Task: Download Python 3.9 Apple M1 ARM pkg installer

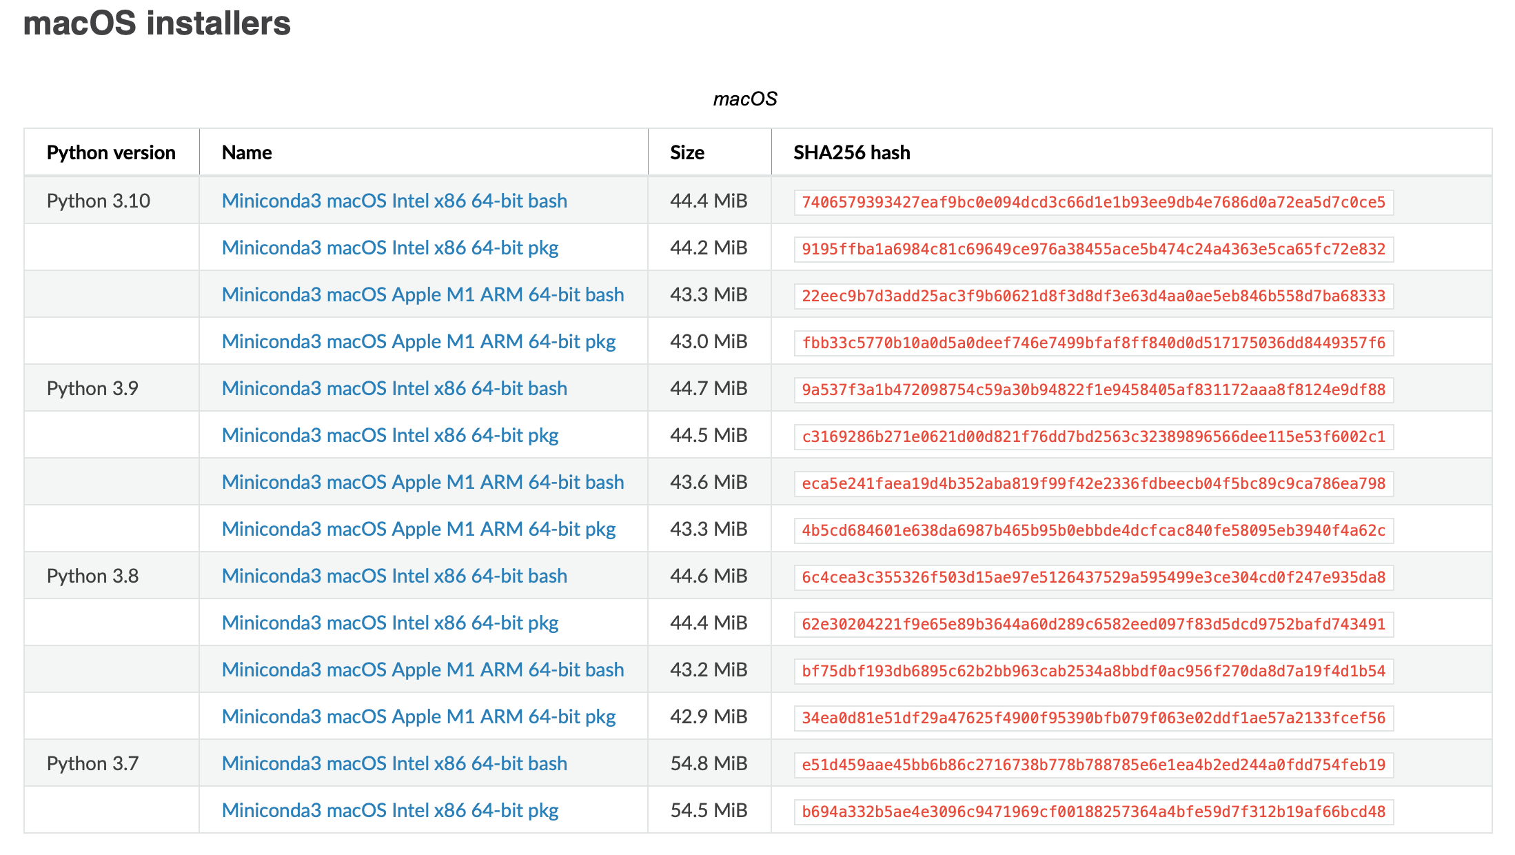Action: (419, 529)
